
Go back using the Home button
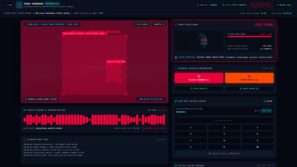coord(9,5)
